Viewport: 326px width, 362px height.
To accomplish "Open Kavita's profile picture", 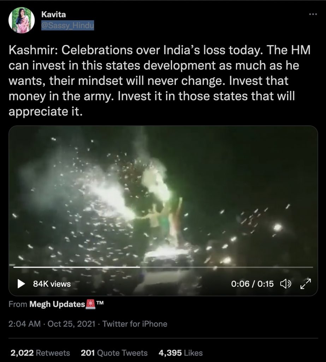I will coord(22,20).
